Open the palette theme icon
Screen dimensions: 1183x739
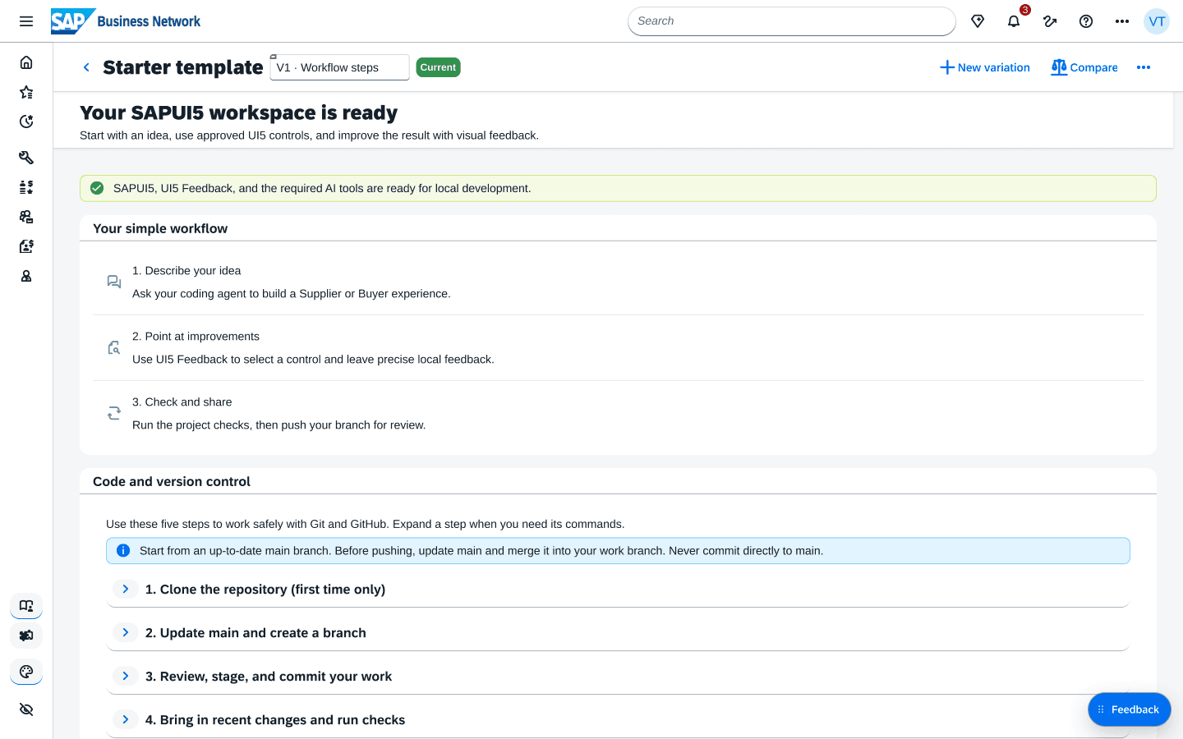(x=26, y=672)
